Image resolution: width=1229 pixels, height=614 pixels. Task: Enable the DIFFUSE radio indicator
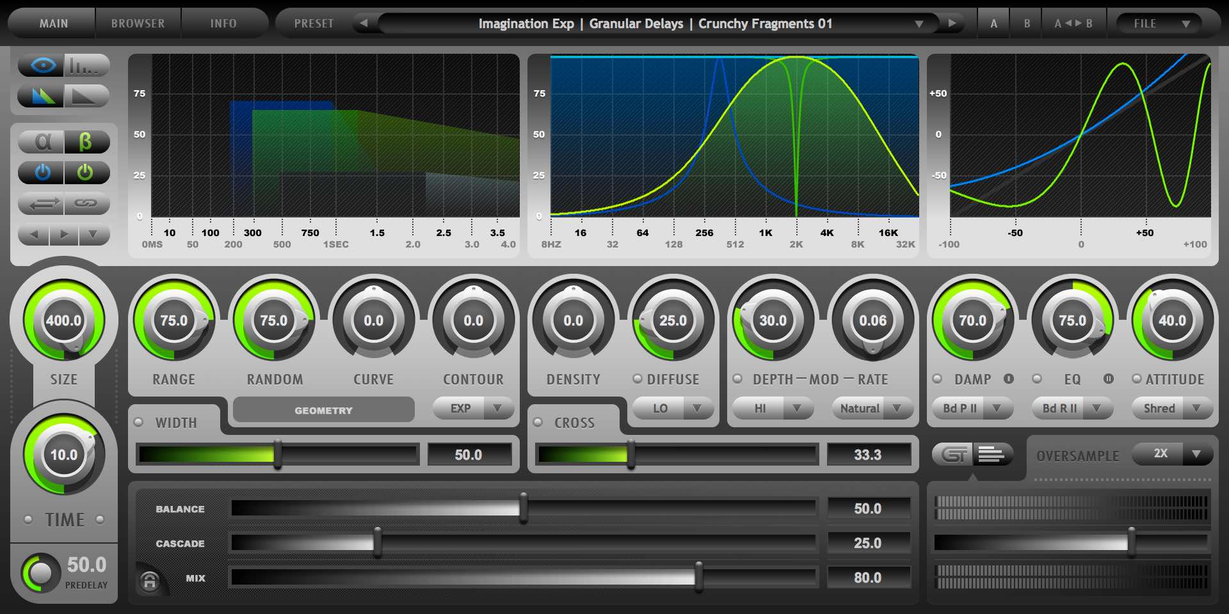[638, 379]
